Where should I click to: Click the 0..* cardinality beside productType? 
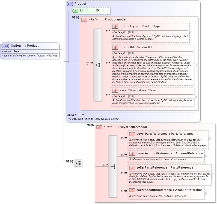(108, 31)
